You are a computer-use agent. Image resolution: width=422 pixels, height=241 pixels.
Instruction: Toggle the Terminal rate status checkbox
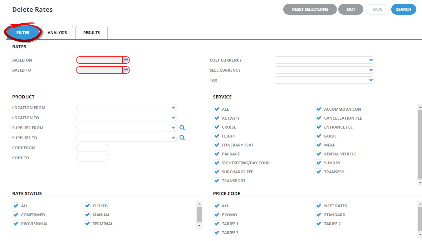point(88,224)
